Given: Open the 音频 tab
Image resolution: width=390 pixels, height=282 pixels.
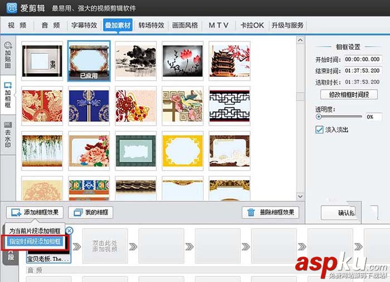Looking at the screenshot, I should 51,26.
